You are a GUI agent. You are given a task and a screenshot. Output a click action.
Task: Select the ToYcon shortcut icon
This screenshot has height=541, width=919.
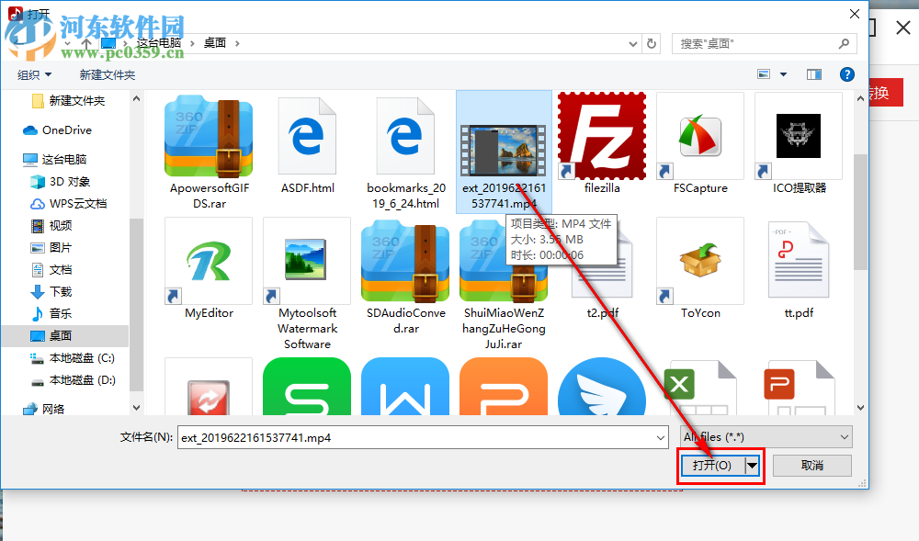click(700, 261)
